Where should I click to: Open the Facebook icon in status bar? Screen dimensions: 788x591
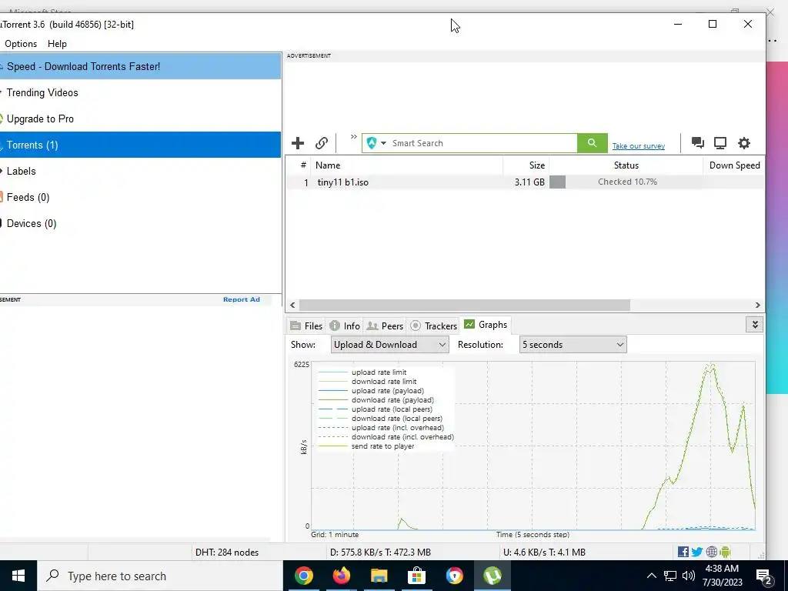coord(683,552)
